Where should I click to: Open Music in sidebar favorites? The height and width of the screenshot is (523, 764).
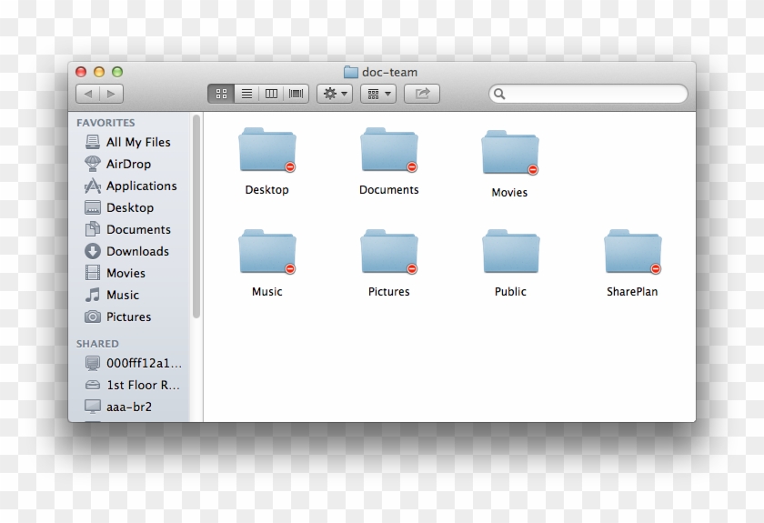128,295
